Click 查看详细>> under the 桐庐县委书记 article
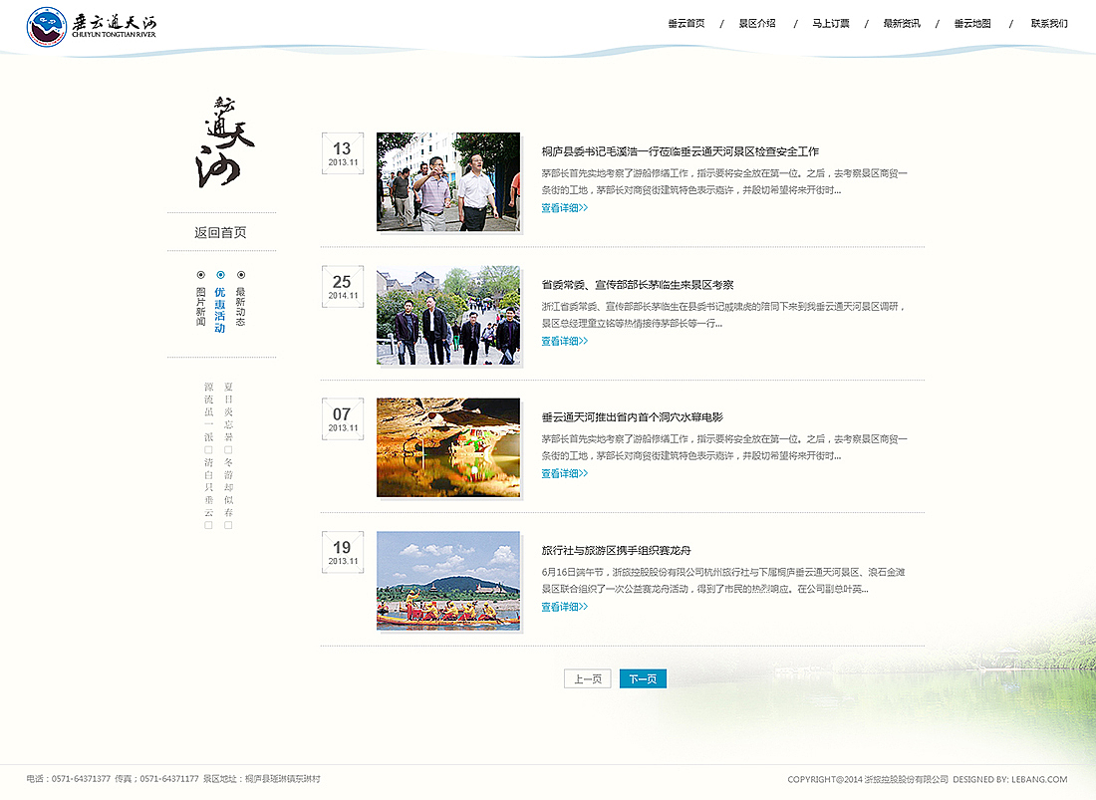This screenshot has width=1096, height=800. (x=565, y=208)
